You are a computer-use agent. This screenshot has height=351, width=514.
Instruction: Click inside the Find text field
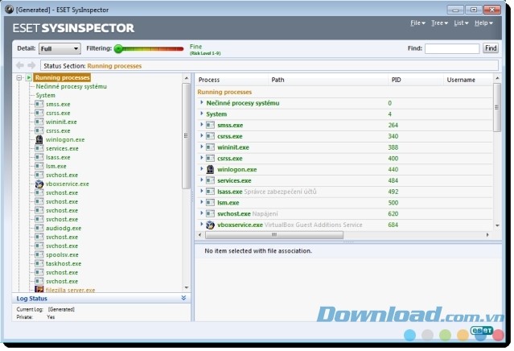(452, 48)
